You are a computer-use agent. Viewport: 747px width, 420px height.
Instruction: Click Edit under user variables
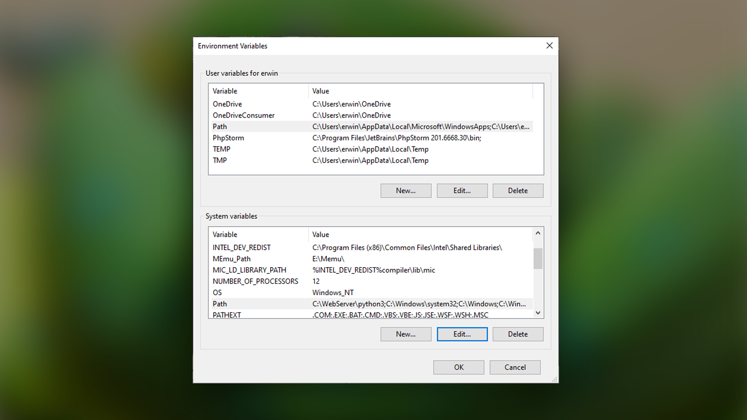pyautogui.click(x=462, y=191)
